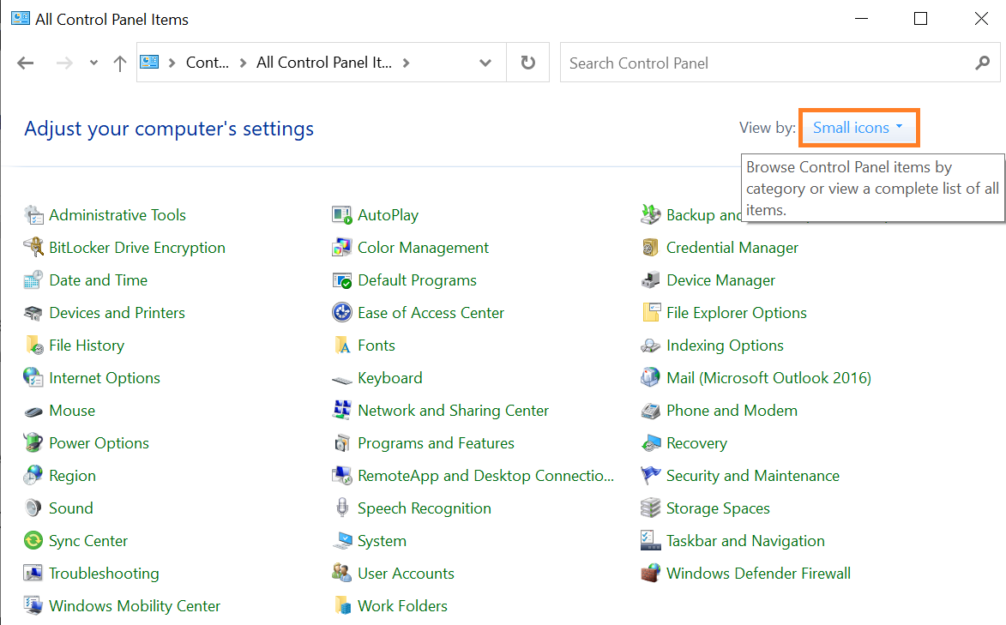The height and width of the screenshot is (625, 1006).
Task: Click the Sync Center green icon
Action: [33, 541]
